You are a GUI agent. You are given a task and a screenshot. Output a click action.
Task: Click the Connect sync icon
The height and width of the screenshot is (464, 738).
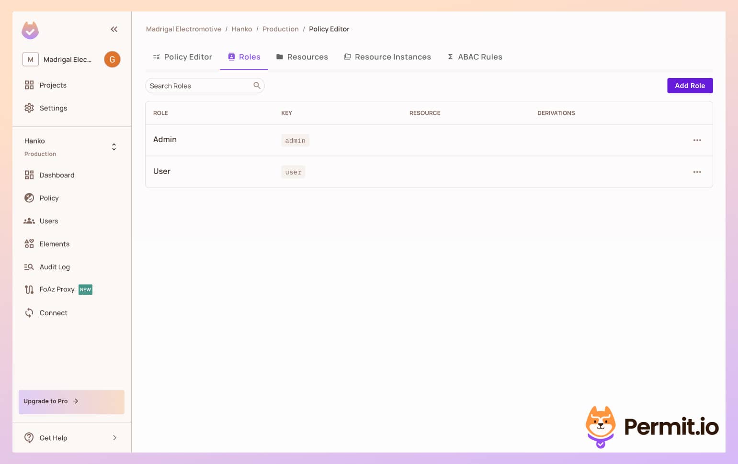point(29,312)
